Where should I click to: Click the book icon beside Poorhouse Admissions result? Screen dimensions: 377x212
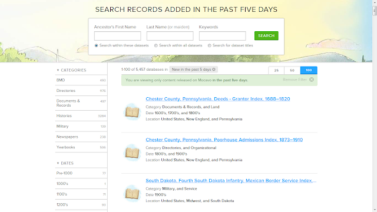click(x=132, y=153)
